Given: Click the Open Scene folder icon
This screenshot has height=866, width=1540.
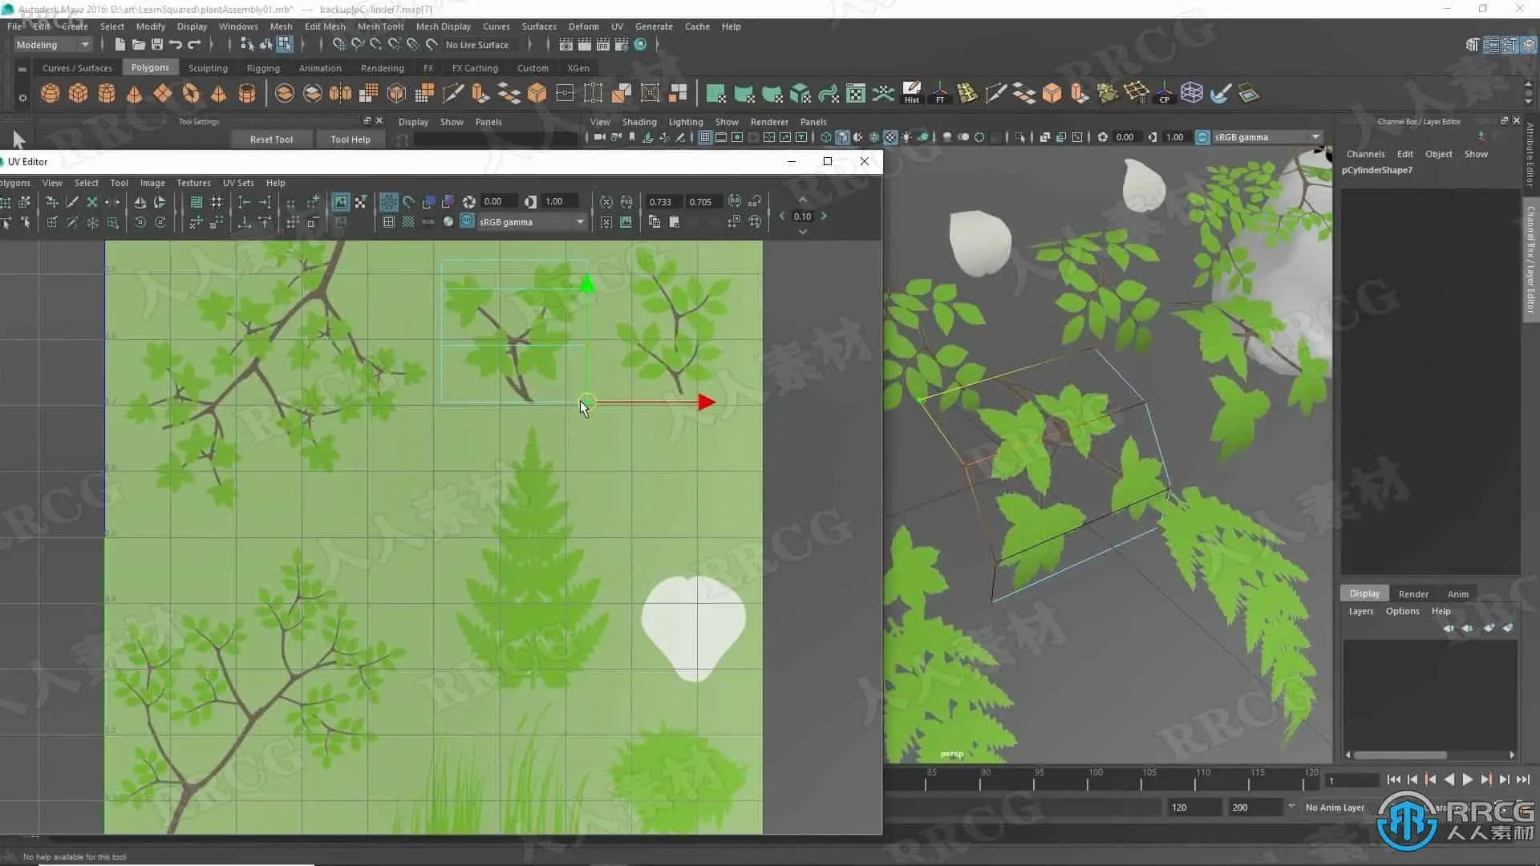Looking at the screenshot, I should point(138,45).
